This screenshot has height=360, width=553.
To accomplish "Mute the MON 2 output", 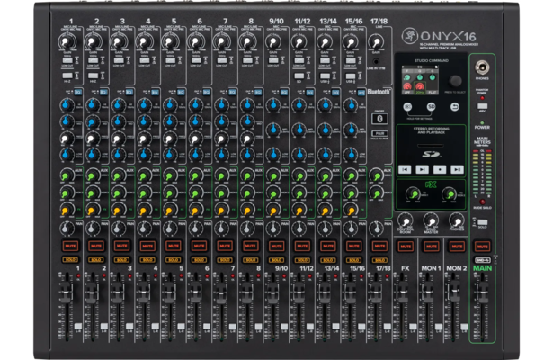I will [x=457, y=246].
